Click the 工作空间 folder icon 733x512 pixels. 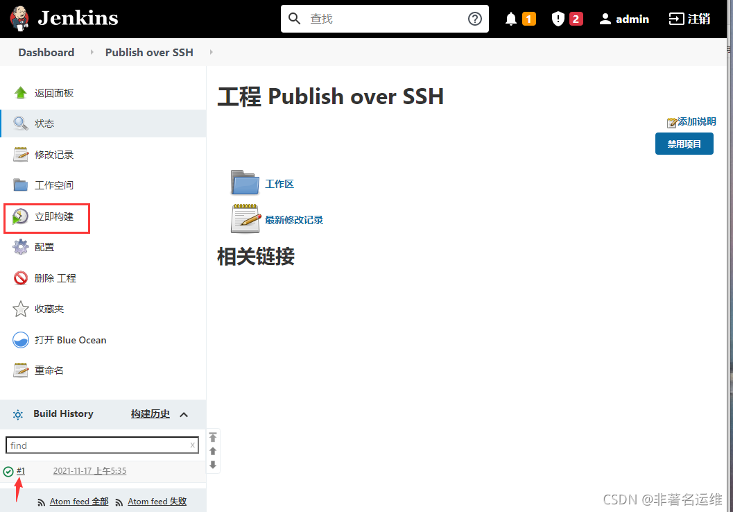pos(21,185)
